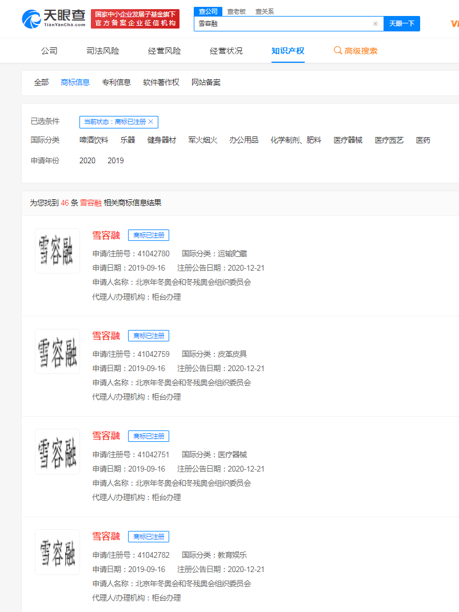
Task: Filter by application year 2019
Action: coord(115,161)
